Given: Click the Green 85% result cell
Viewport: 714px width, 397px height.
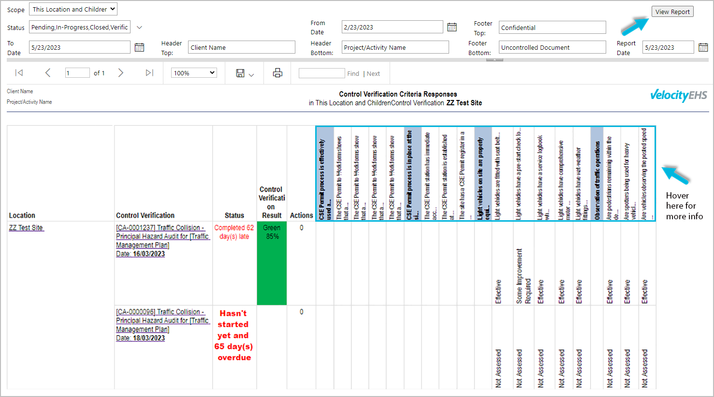Looking at the screenshot, I should (x=272, y=263).
